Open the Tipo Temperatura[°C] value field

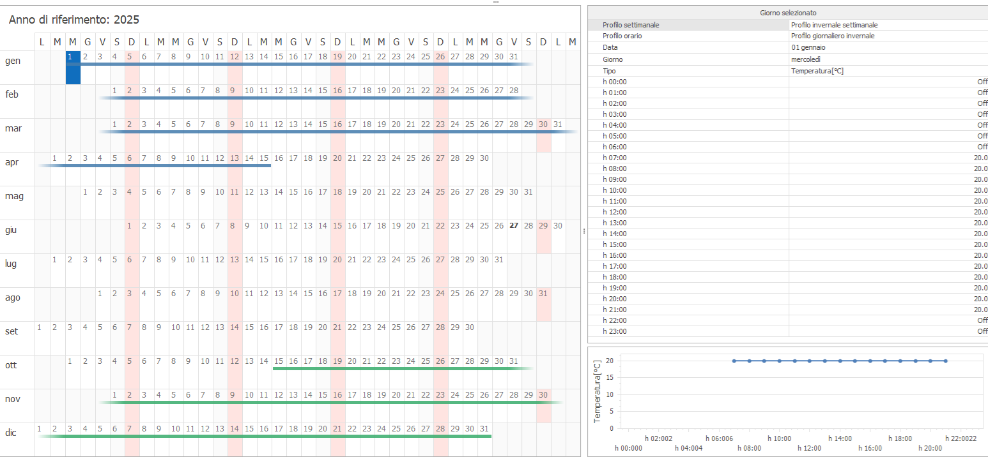[x=888, y=71]
